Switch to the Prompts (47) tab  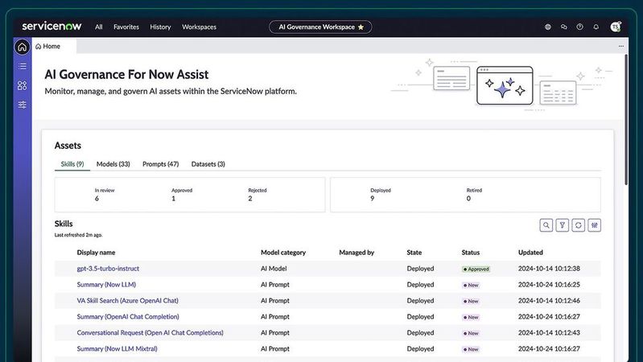tap(161, 164)
